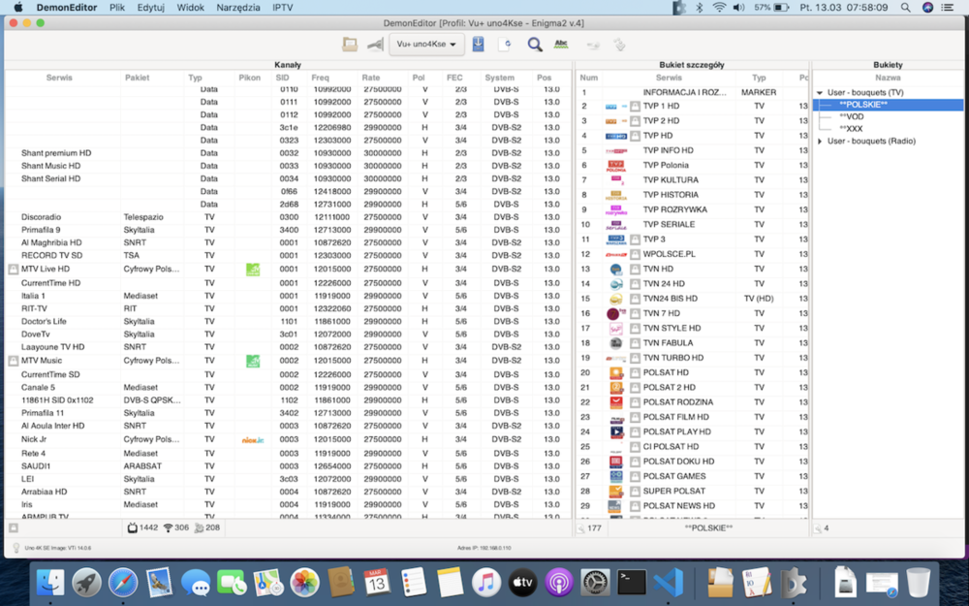
Task: Collapse the User - bouquets (TV) tree
Action: (x=820, y=93)
